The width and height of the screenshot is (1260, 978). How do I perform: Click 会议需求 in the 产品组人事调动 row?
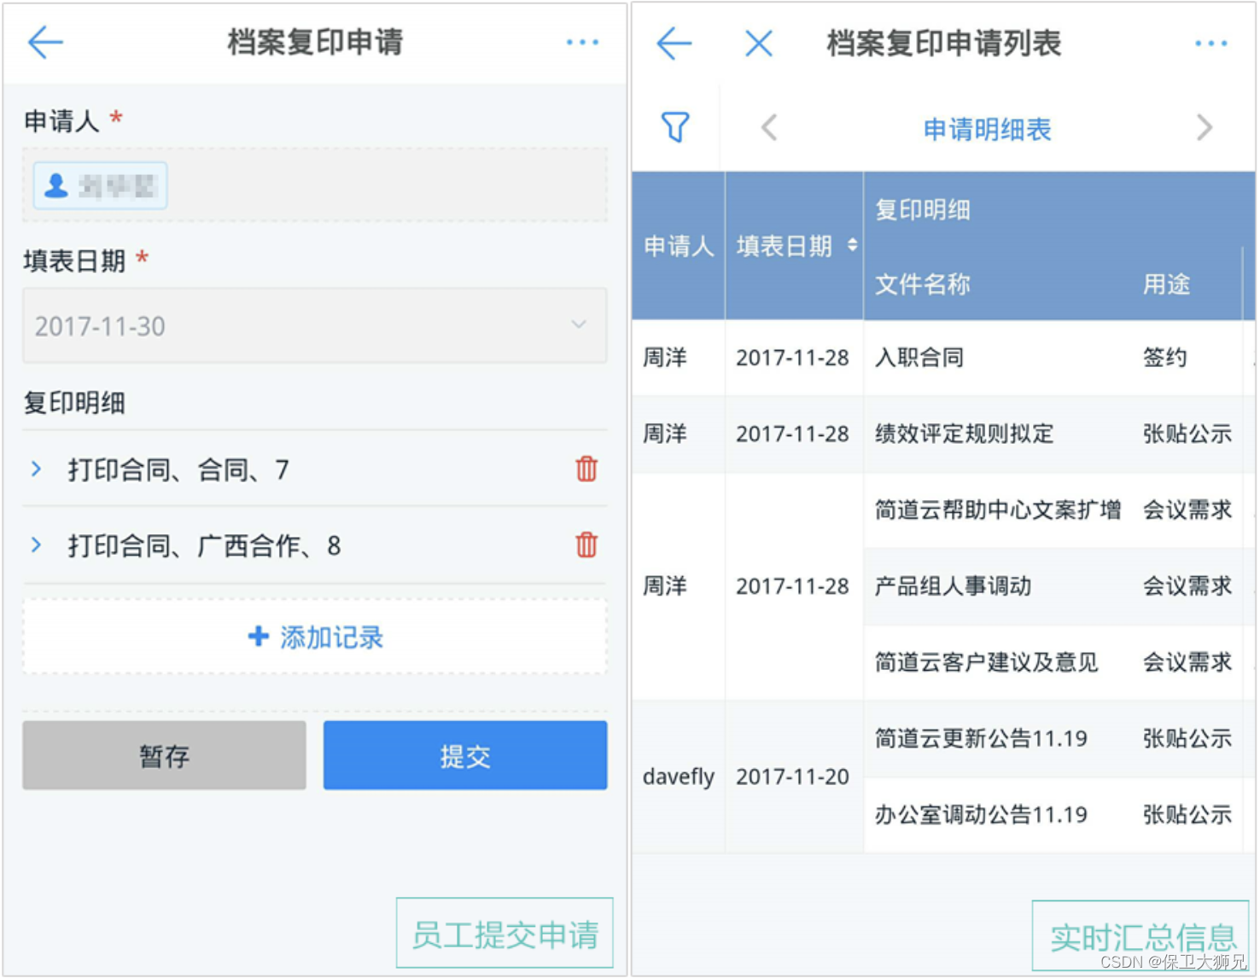pyautogui.click(x=1187, y=585)
